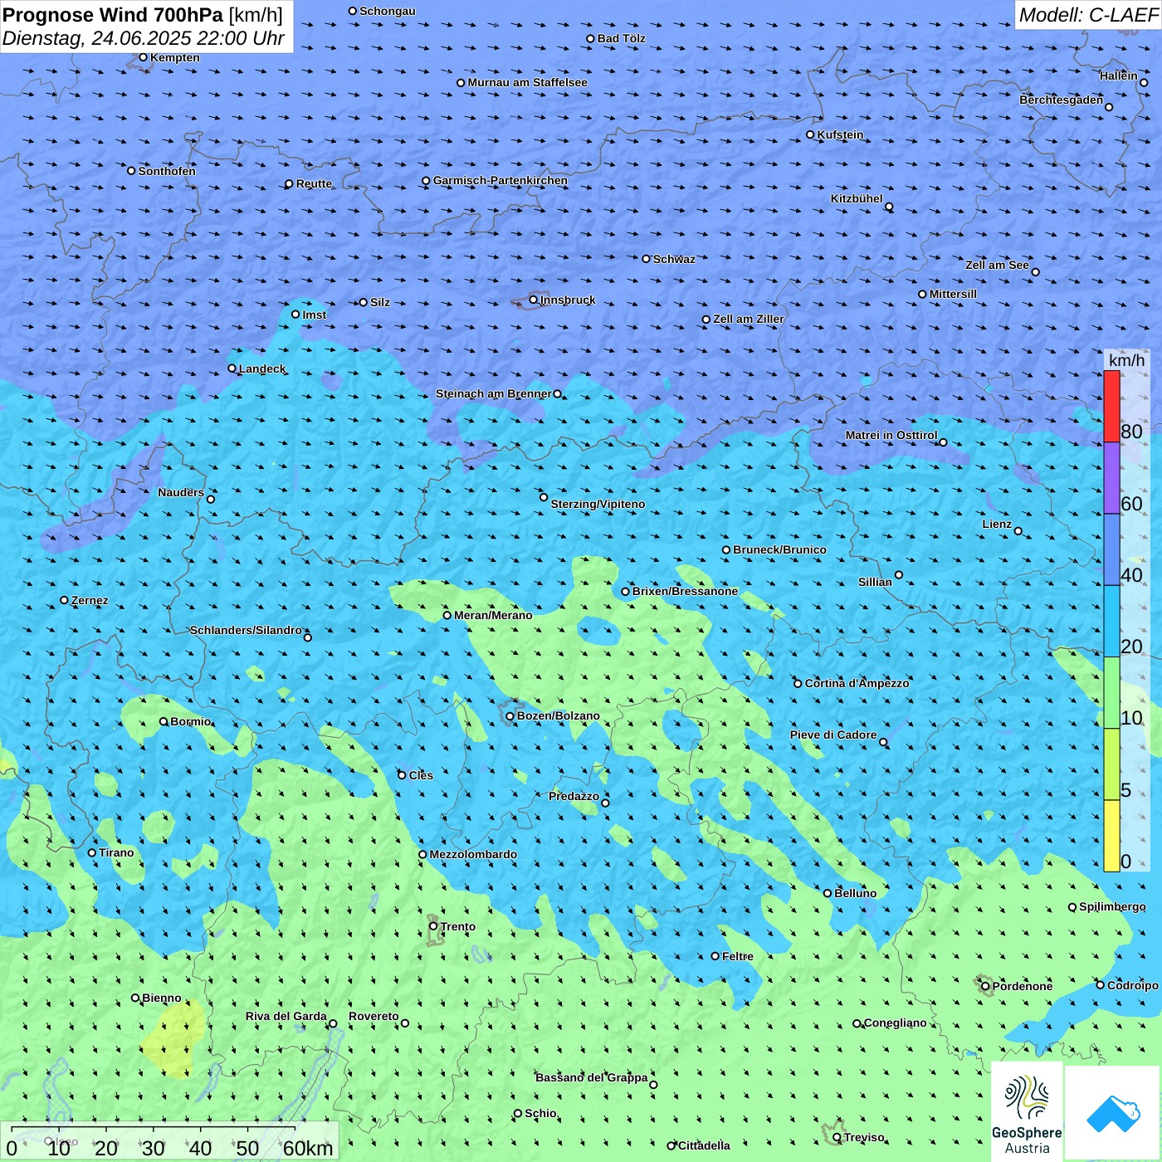Click the Pordenone label
This screenshot has height=1162, width=1162.
tap(1023, 986)
